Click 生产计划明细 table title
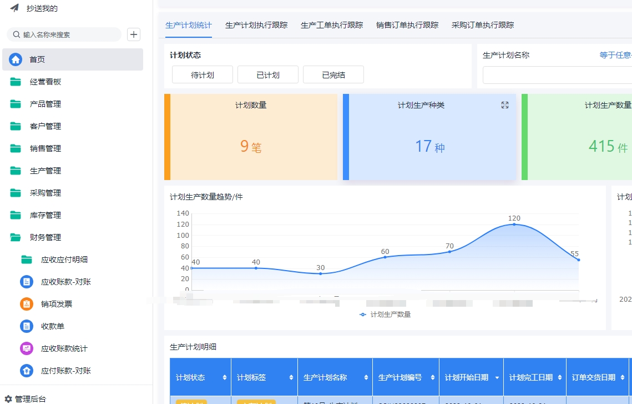Screen dimensions: 632x404 193,347
